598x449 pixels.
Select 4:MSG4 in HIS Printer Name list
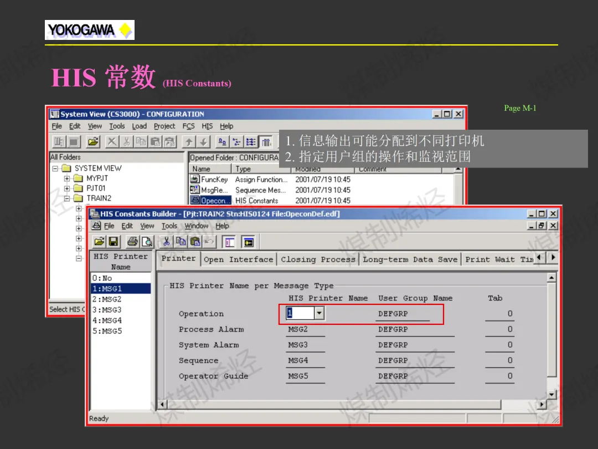tap(121, 320)
